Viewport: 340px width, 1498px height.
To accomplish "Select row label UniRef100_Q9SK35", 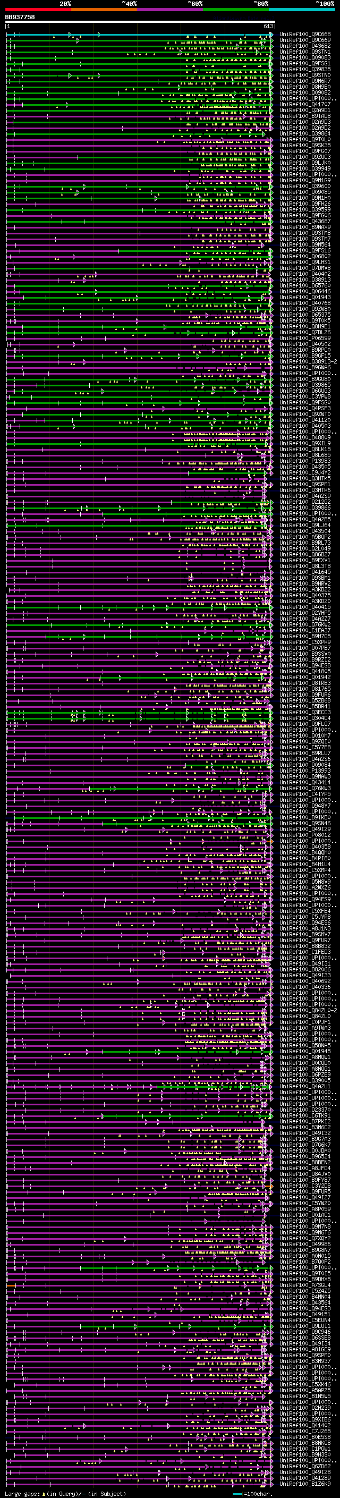I will coord(305,146).
